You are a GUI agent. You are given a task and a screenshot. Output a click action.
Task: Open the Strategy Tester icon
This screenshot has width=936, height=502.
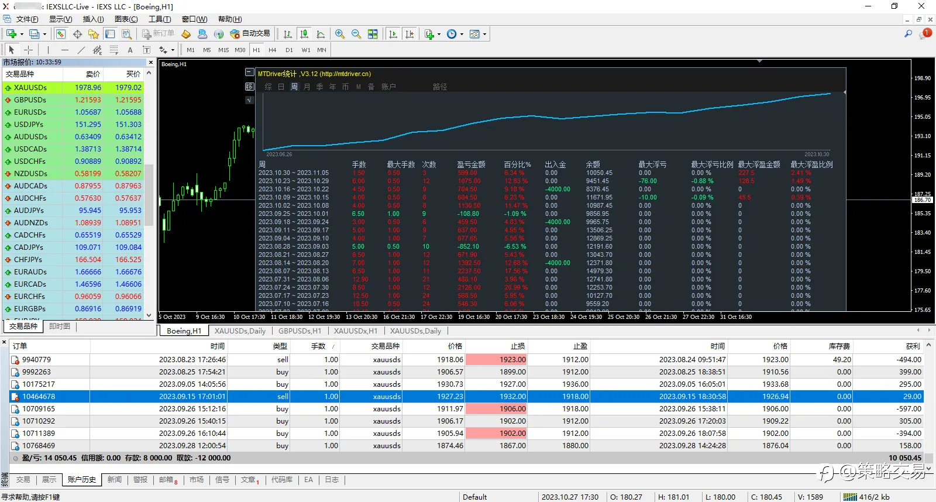[126, 34]
